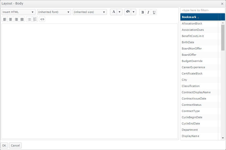Select BenefitCostLimit bookmark
Screen dimensions: 226x150
199,36
